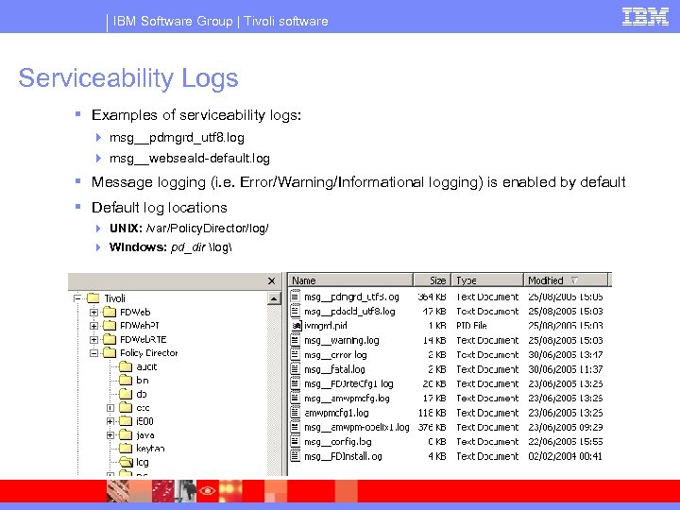Select the amwpmcfg1.log file name
680x510 pixels.
[336, 413]
